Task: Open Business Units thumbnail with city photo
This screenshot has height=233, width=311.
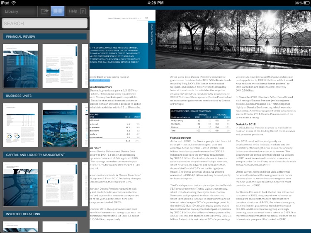Action: pyautogui.click(x=60, y=125)
